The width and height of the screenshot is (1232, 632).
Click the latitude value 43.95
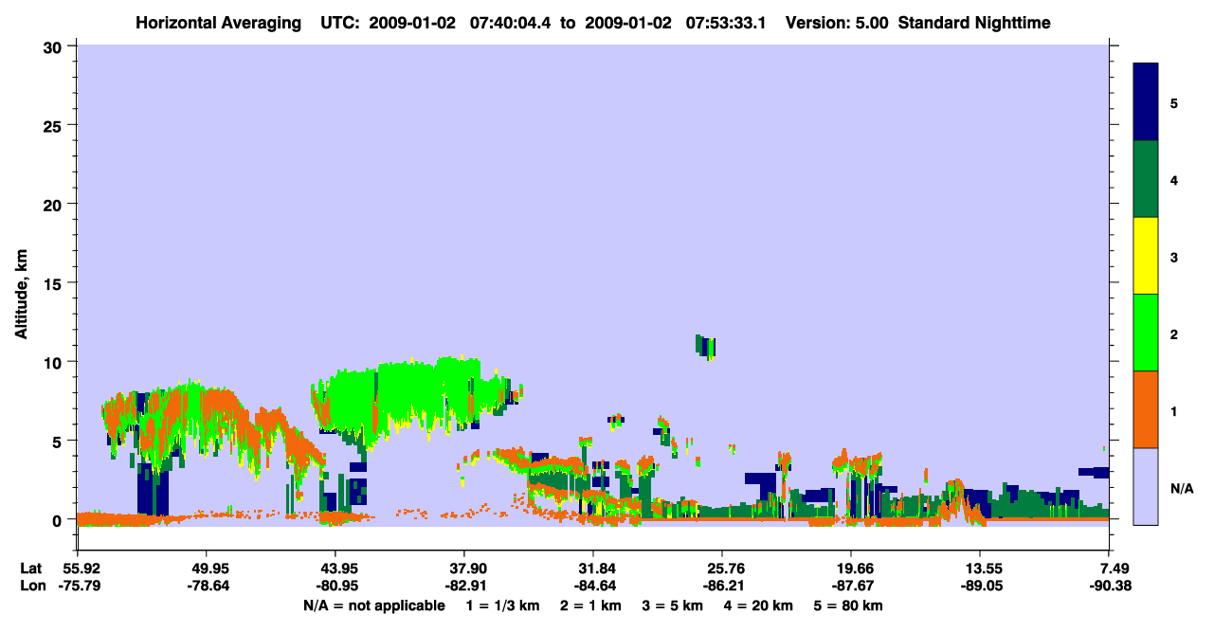coord(335,569)
